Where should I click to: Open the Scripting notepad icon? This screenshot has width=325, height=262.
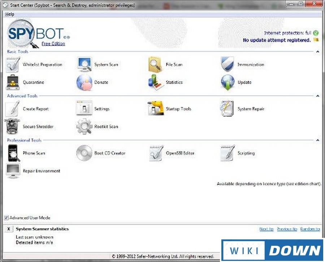click(x=227, y=153)
